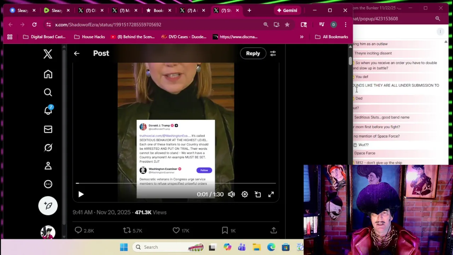Open Behind the Scen... YouTube bookmark
Image resolution: width=453 pixels, height=255 pixels.
tap(133, 37)
